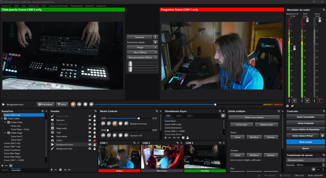Click Iniciar button under Twitch

237,137
